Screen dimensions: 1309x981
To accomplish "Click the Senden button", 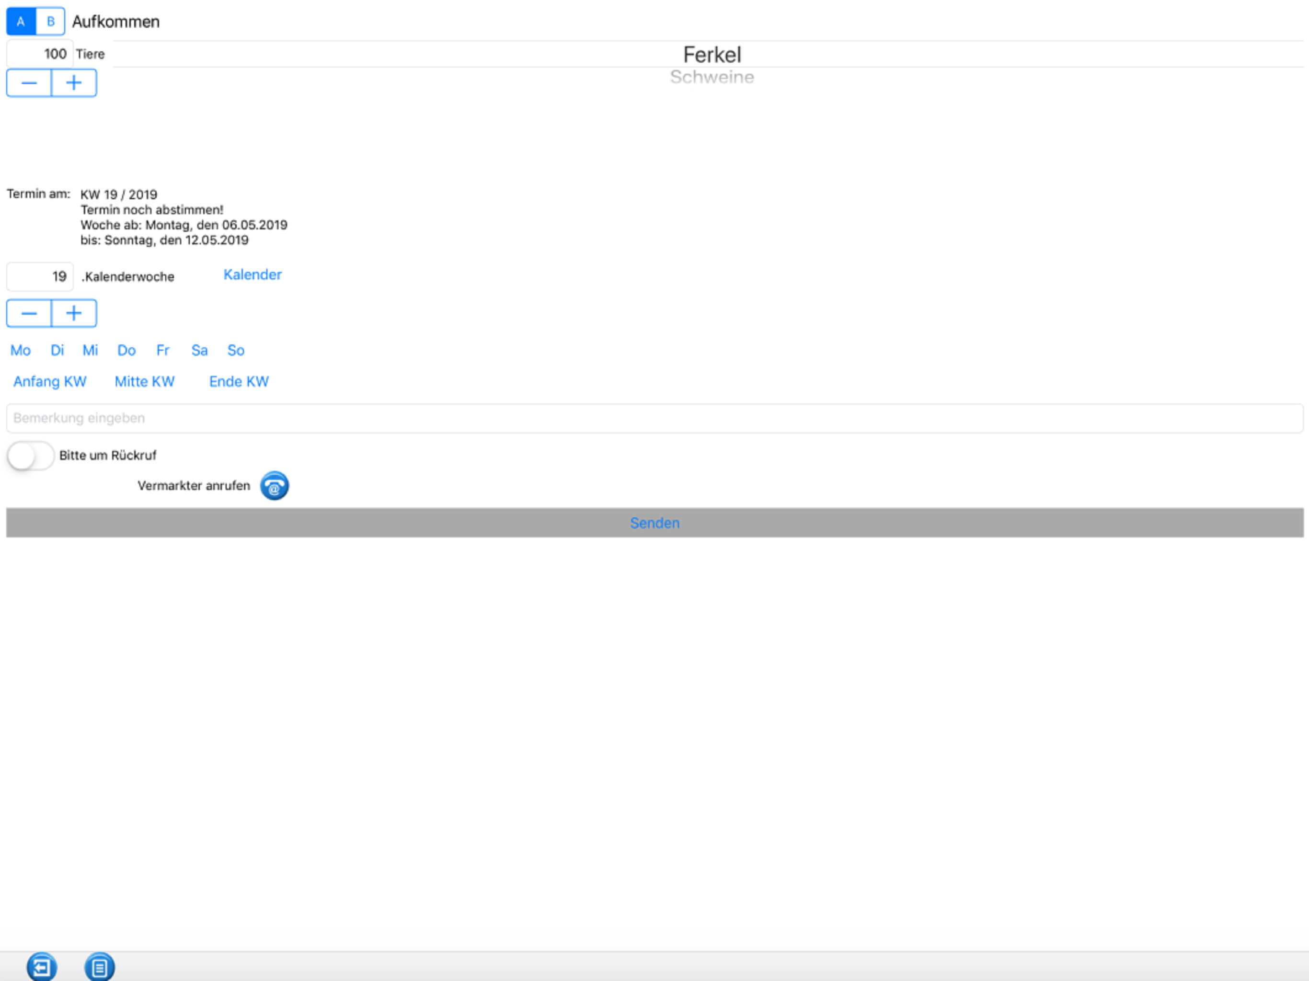I will (x=654, y=523).
